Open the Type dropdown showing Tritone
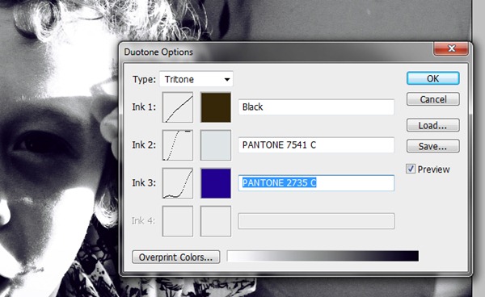The image size is (485, 297). tap(196, 79)
